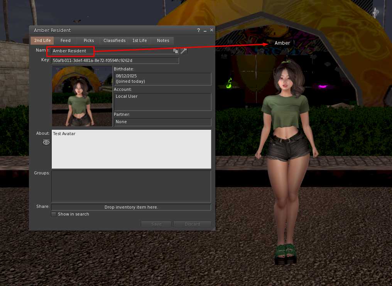This screenshot has width=392, height=286.
Task: Go to the 1st Life tab
Action: (140, 40)
